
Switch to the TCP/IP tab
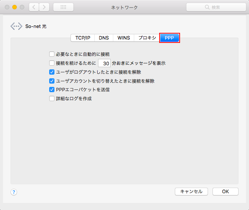click(x=83, y=38)
